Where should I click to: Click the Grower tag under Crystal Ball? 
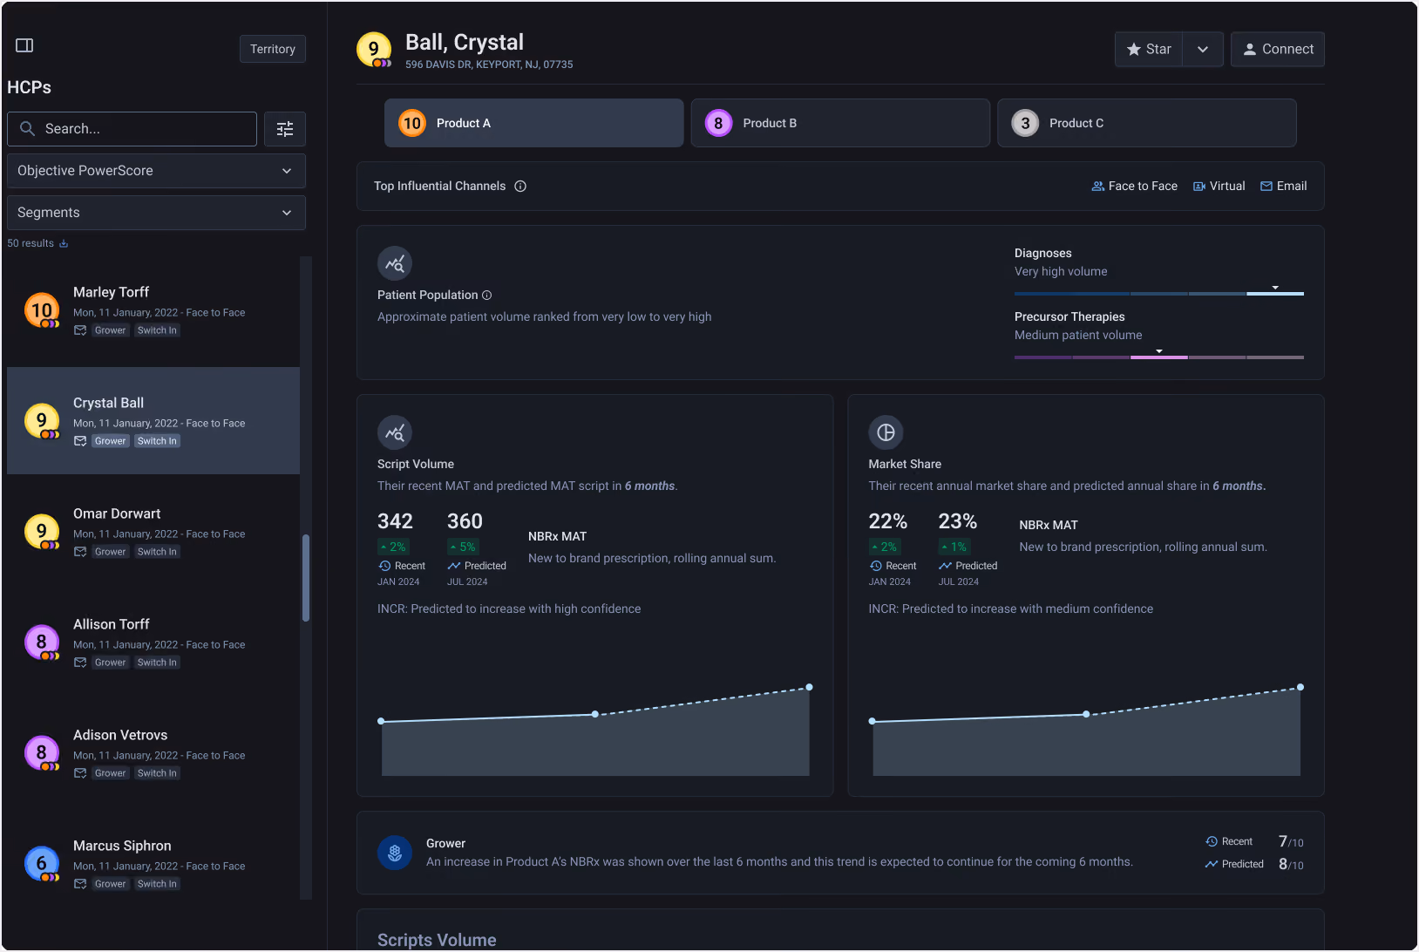point(111,441)
